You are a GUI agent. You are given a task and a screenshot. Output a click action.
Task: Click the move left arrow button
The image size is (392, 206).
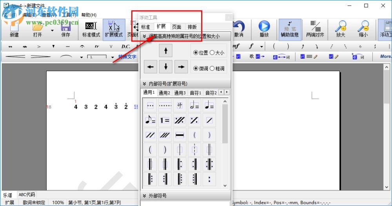click(150, 66)
